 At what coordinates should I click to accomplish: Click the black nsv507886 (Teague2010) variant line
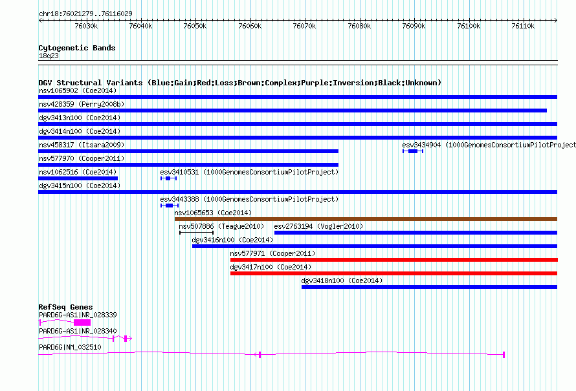(197, 233)
